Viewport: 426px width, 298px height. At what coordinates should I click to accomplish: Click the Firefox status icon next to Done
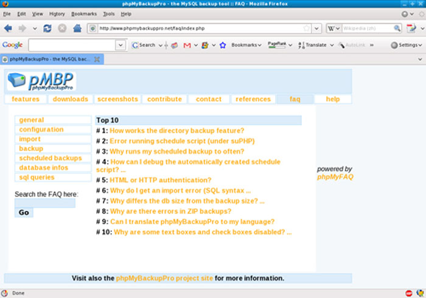pos(5,293)
